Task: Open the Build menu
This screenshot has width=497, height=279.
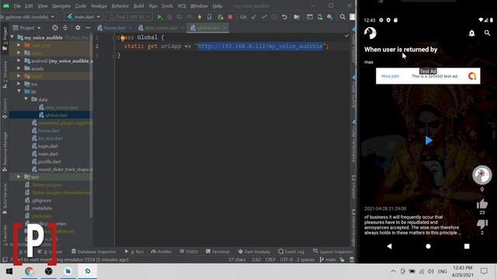Action: pyautogui.click(x=138, y=6)
